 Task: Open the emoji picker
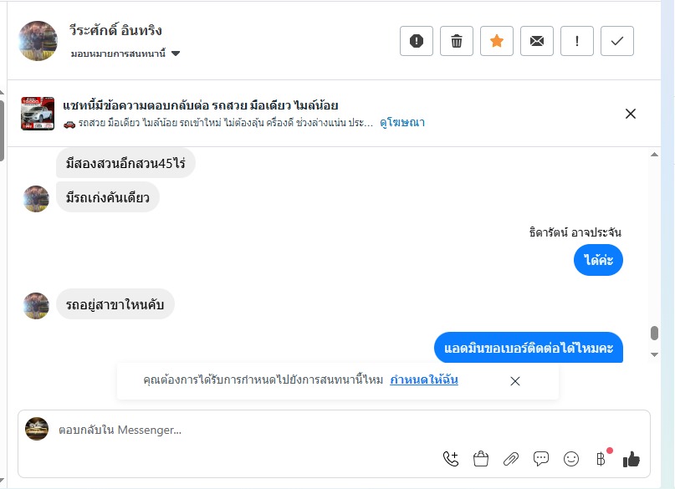(x=571, y=458)
